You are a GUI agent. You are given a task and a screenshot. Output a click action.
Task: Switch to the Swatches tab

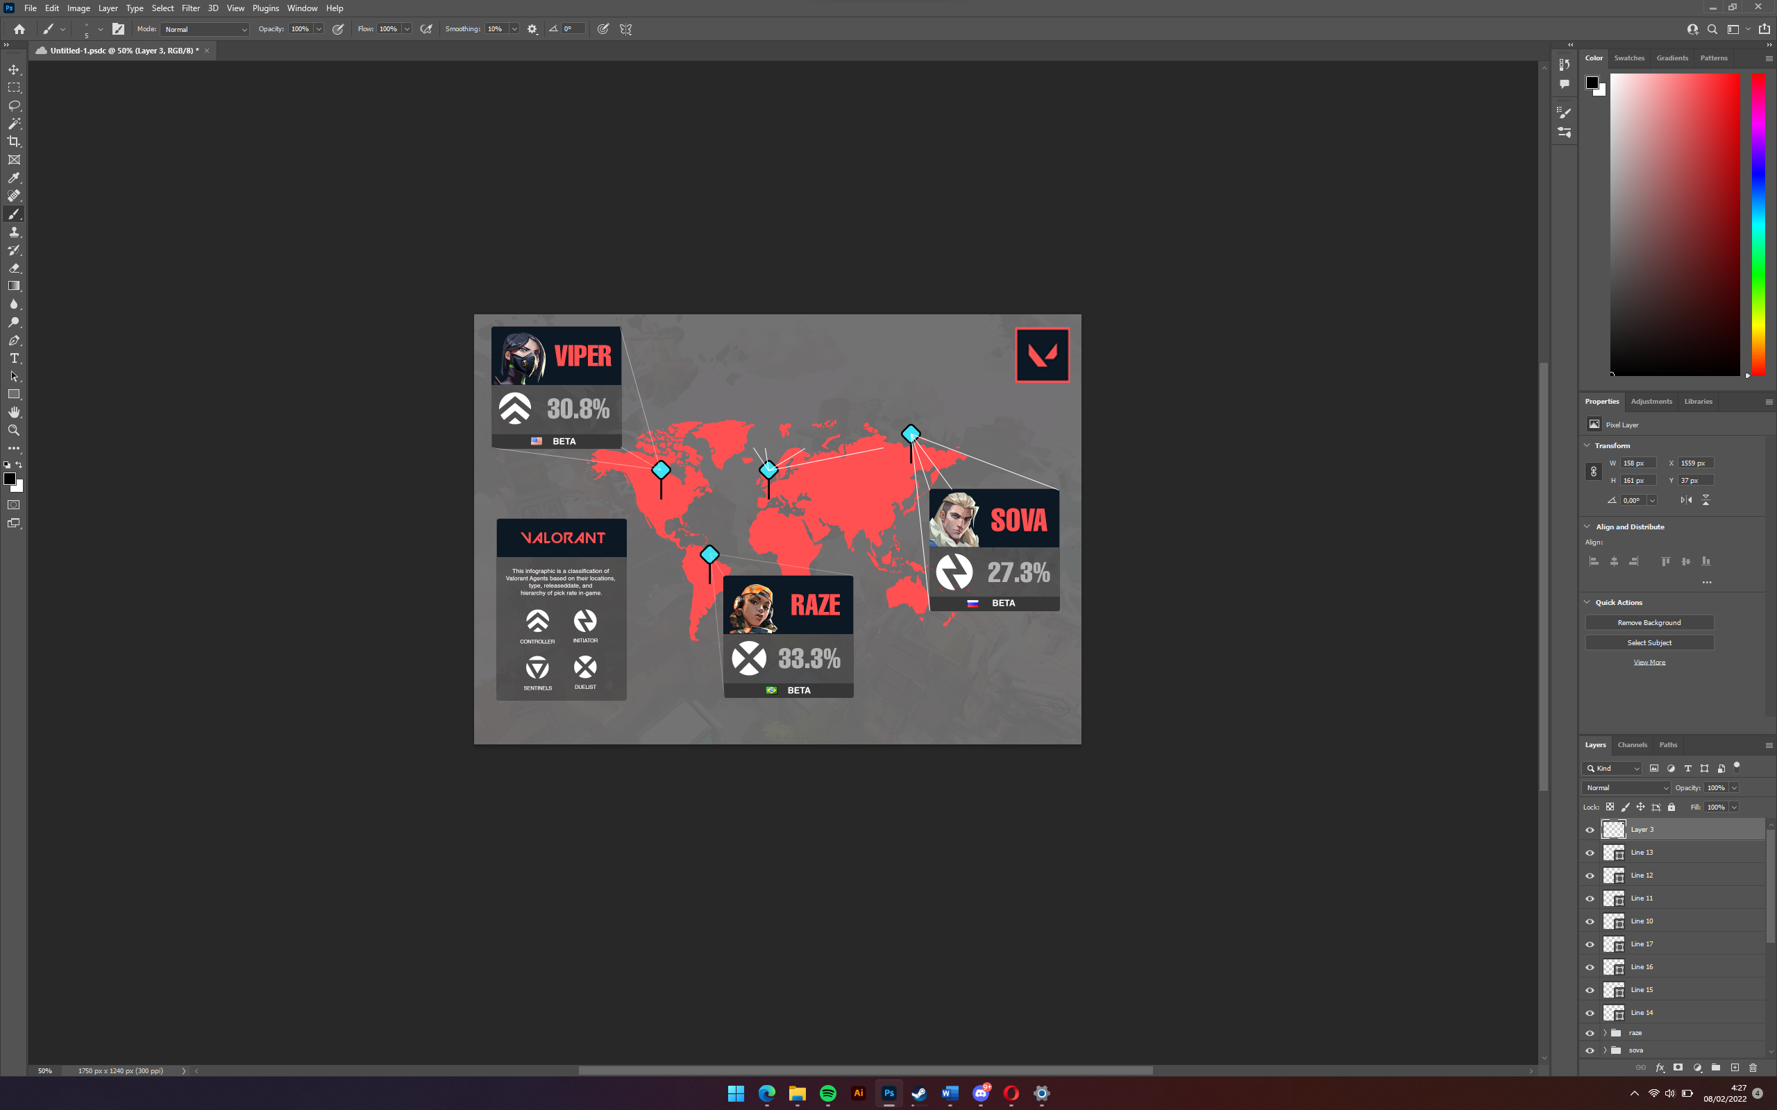1628,58
